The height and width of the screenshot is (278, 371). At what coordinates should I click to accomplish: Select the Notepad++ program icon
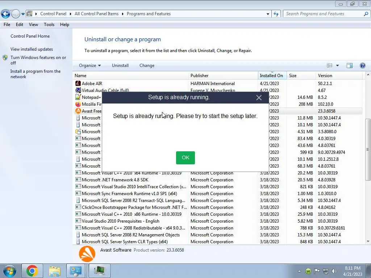tap(78, 97)
